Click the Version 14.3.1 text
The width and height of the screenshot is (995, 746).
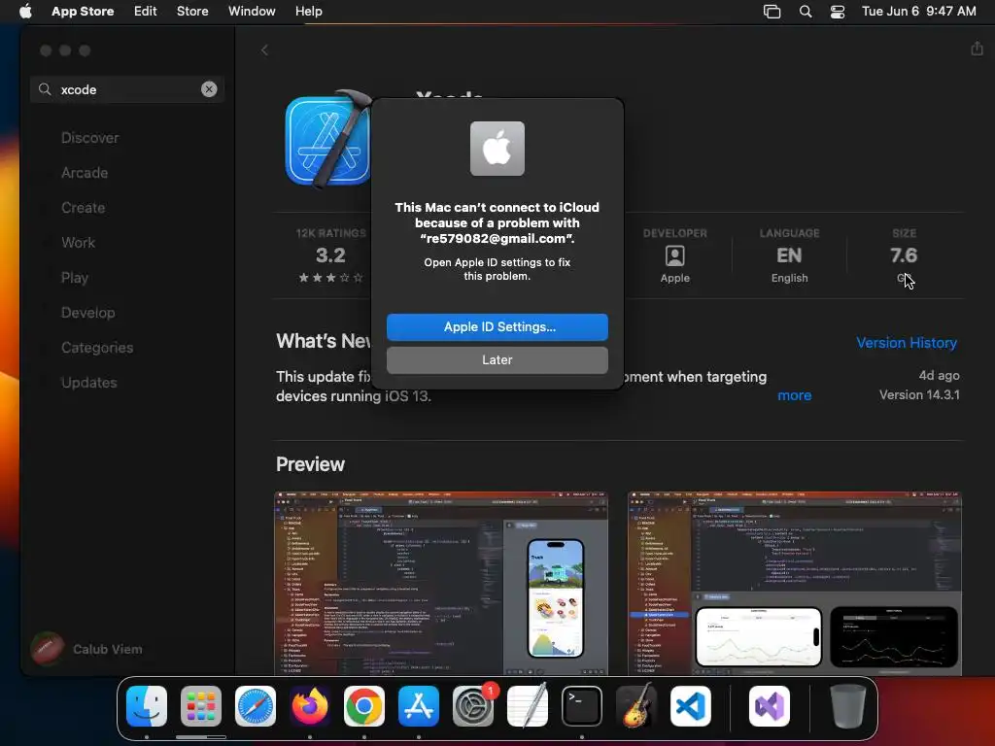pos(919,394)
